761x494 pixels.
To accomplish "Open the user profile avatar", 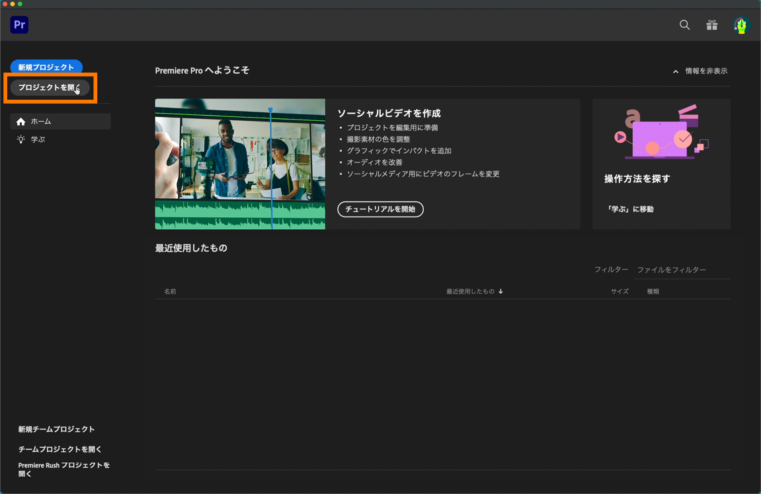I will [741, 25].
